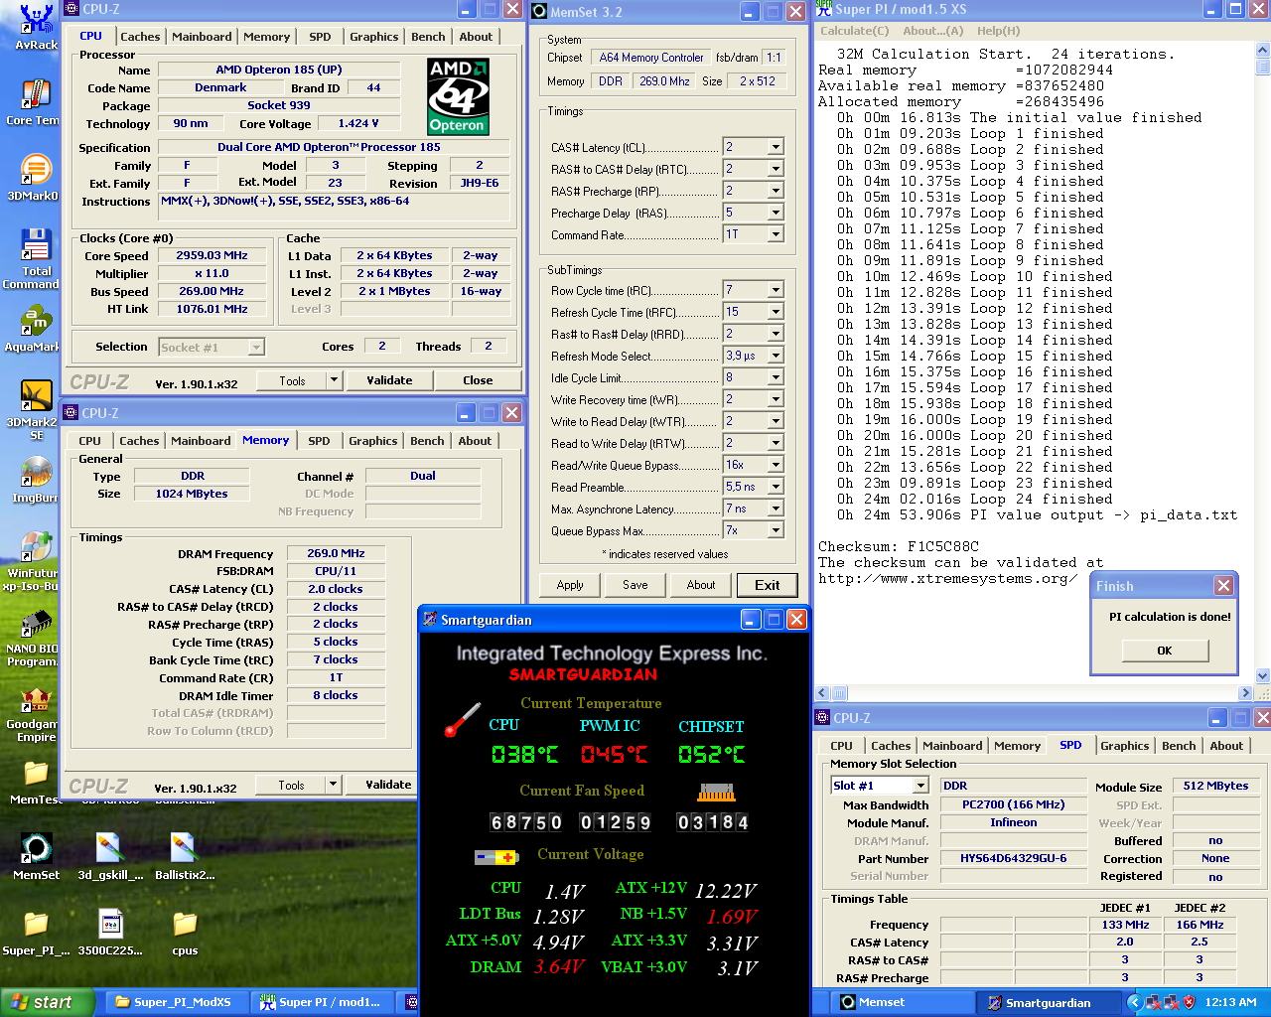Launch Goodgame Empire desktop shortcut
Viewport: 1271px width, 1017px height.
(34, 714)
